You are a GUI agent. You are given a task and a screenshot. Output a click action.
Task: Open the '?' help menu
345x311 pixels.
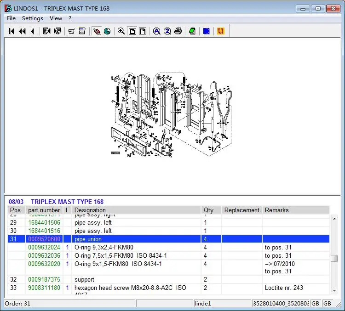(x=70, y=18)
